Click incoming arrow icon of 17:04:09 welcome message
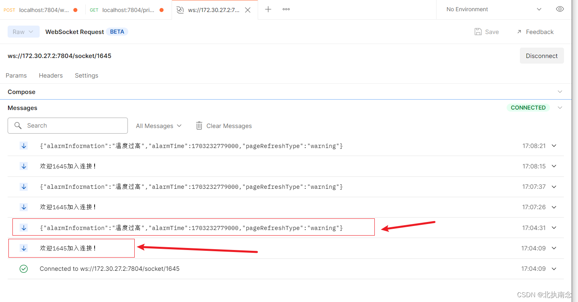 pyautogui.click(x=24, y=248)
